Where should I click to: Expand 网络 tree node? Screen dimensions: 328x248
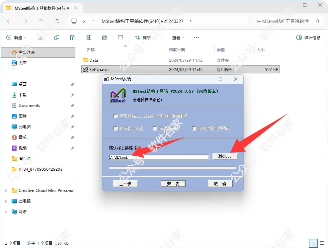coord(6,212)
